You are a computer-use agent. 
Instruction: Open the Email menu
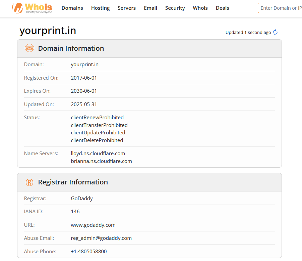150,8
